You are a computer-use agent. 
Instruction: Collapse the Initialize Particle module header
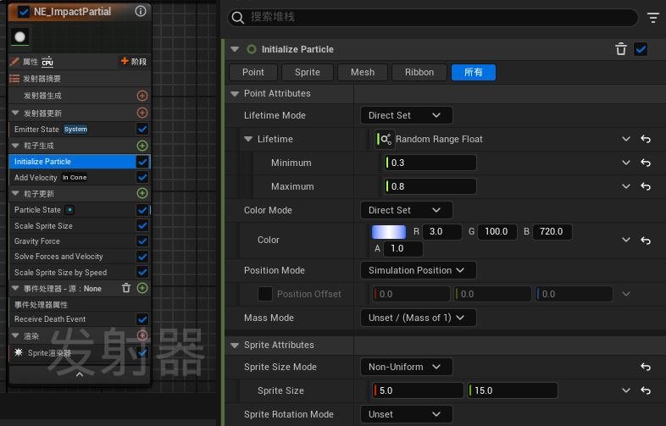tap(235, 49)
